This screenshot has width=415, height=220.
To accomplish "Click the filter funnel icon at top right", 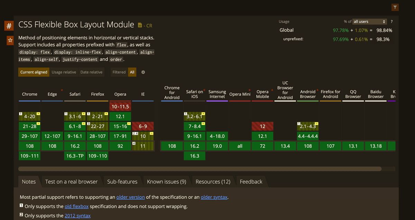I will [395, 7].
